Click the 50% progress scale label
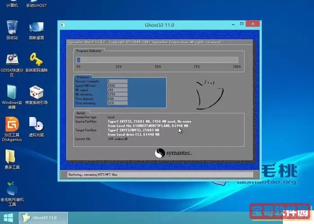Viewport: 314px width, 224px height. coord(158,67)
